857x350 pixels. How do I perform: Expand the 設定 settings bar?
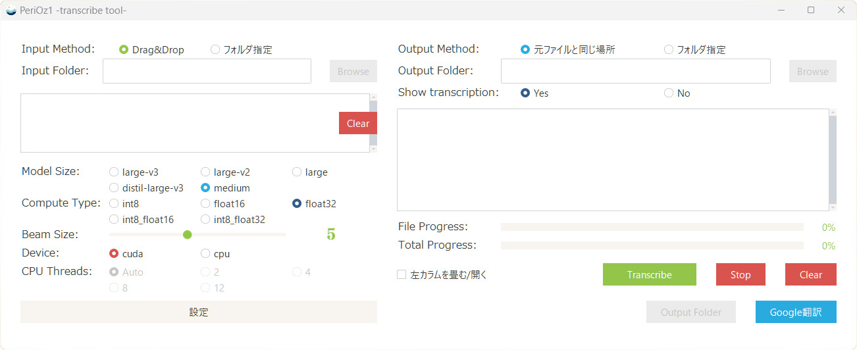pyautogui.click(x=198, y=312)
